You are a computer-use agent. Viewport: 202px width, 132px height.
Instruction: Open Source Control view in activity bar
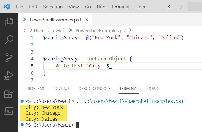pos(9,58)
